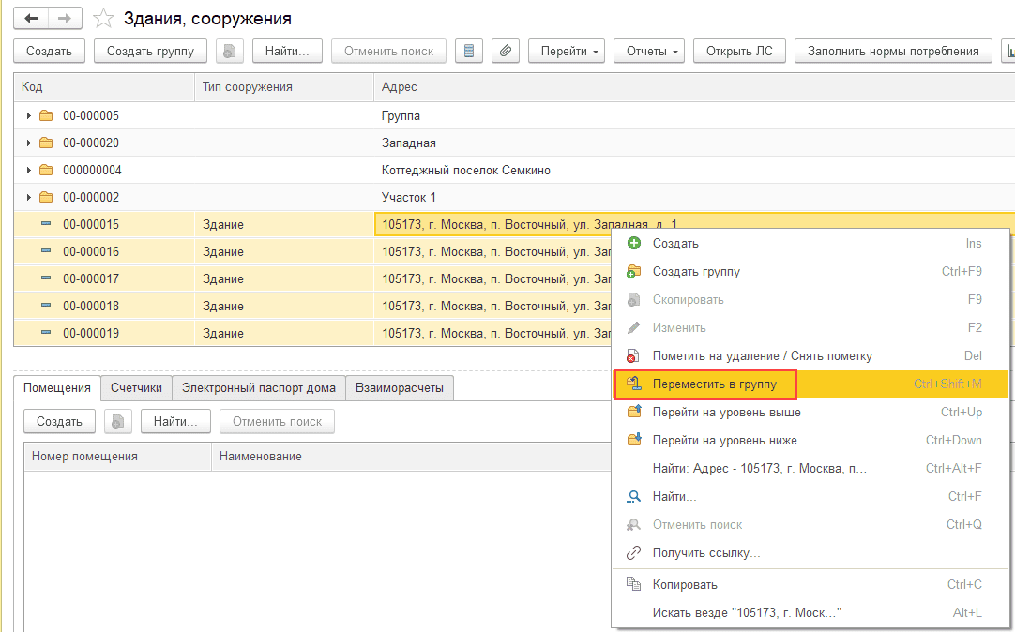Click the copy icon in Помещения tab toolbar
This screenshot has height=632, width=1015.
[118, 422]
